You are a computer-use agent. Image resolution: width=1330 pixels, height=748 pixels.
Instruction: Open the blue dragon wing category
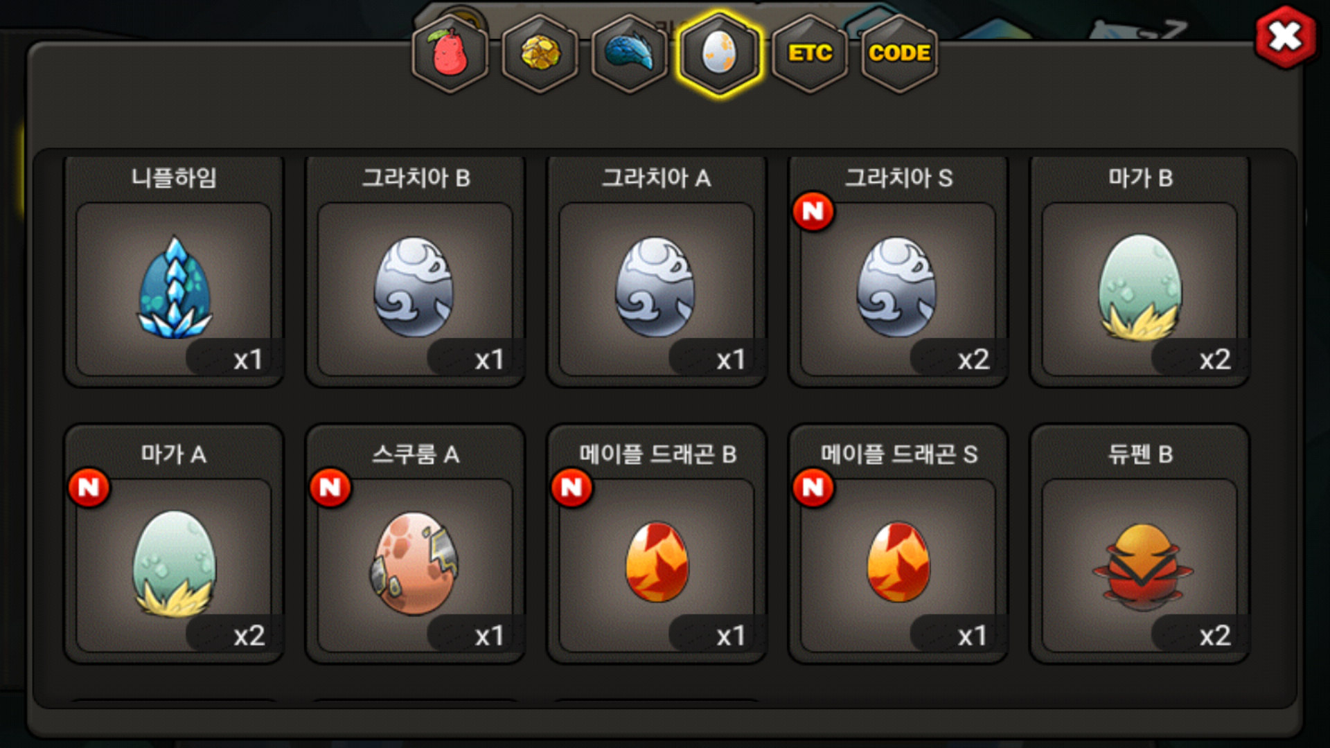pos(630,54)
